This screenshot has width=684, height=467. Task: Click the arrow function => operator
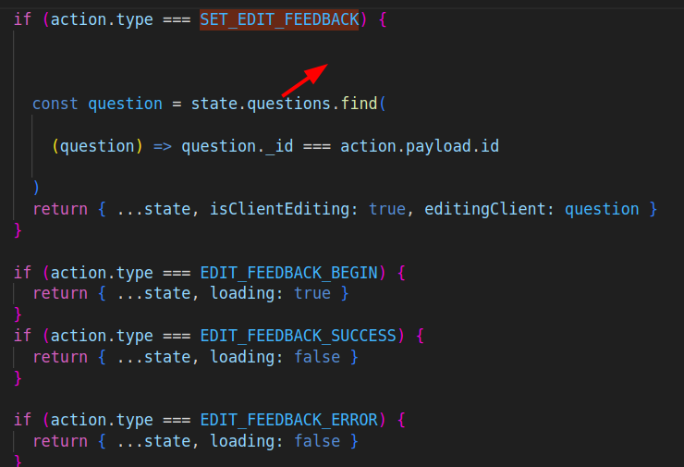[162, 146]
